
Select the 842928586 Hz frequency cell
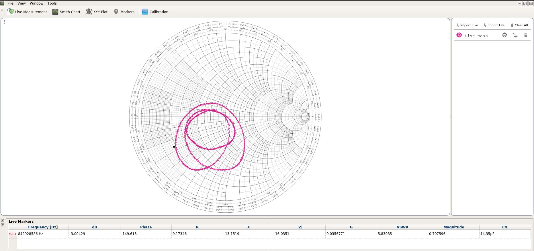(x=43, y=234)
